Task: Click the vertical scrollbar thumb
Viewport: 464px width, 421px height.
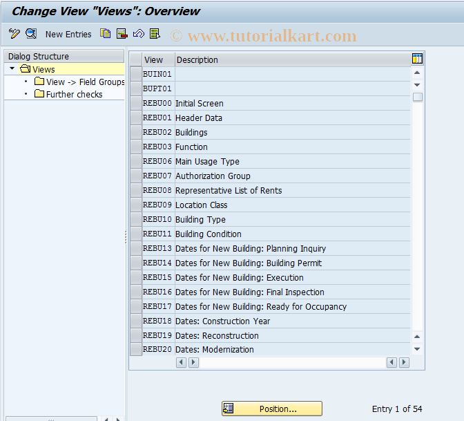Action: click(417, 97)
